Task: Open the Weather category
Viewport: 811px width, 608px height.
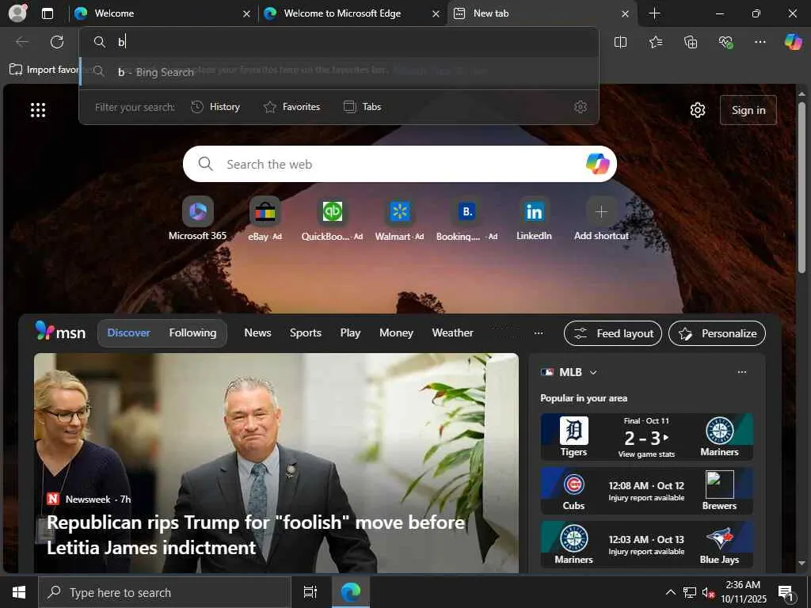Action: pos(452,333)
